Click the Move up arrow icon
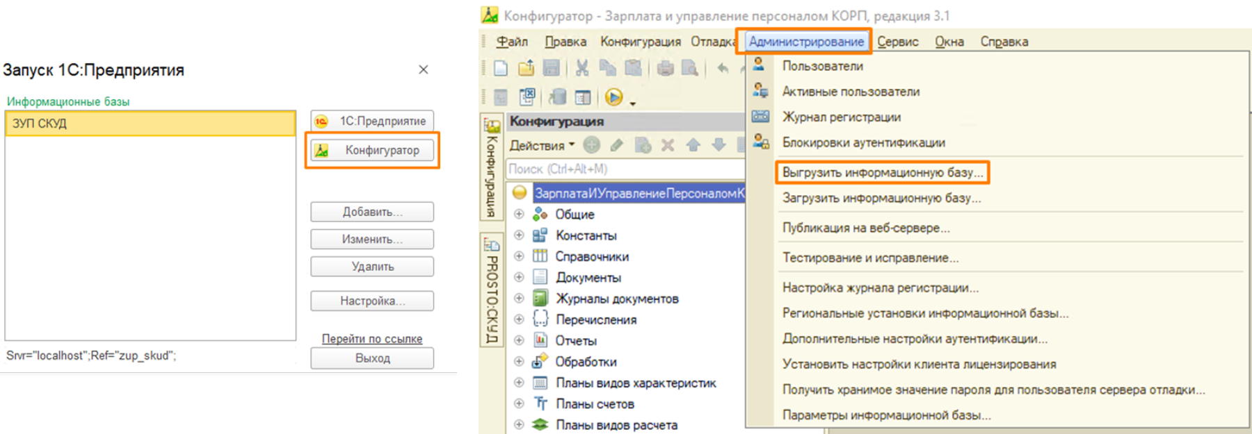 693,145
